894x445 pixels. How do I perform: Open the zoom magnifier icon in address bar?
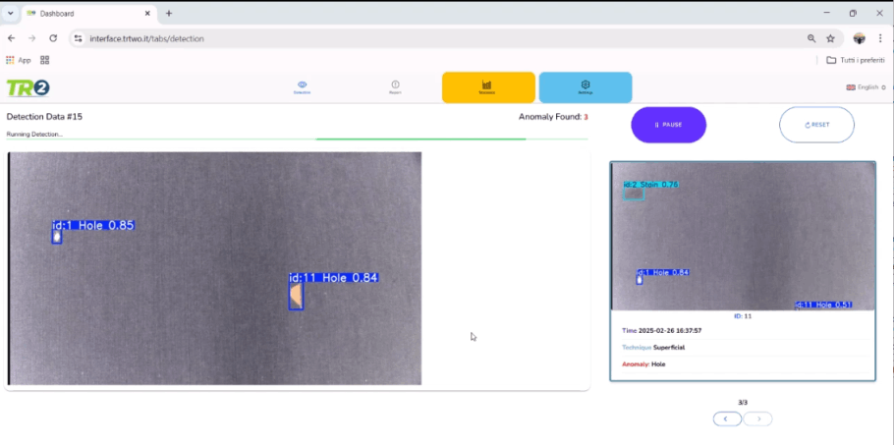(811, 38)
